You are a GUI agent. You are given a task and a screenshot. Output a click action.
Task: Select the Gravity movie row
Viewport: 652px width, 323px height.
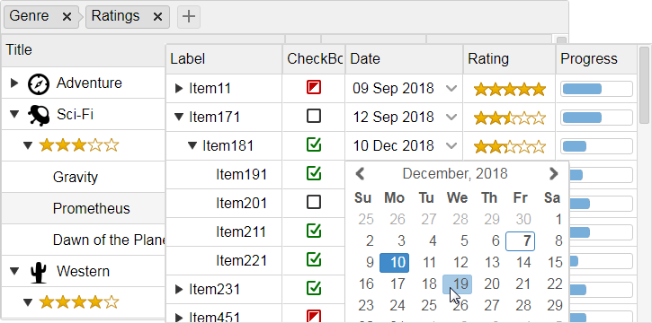pos(83,177)
